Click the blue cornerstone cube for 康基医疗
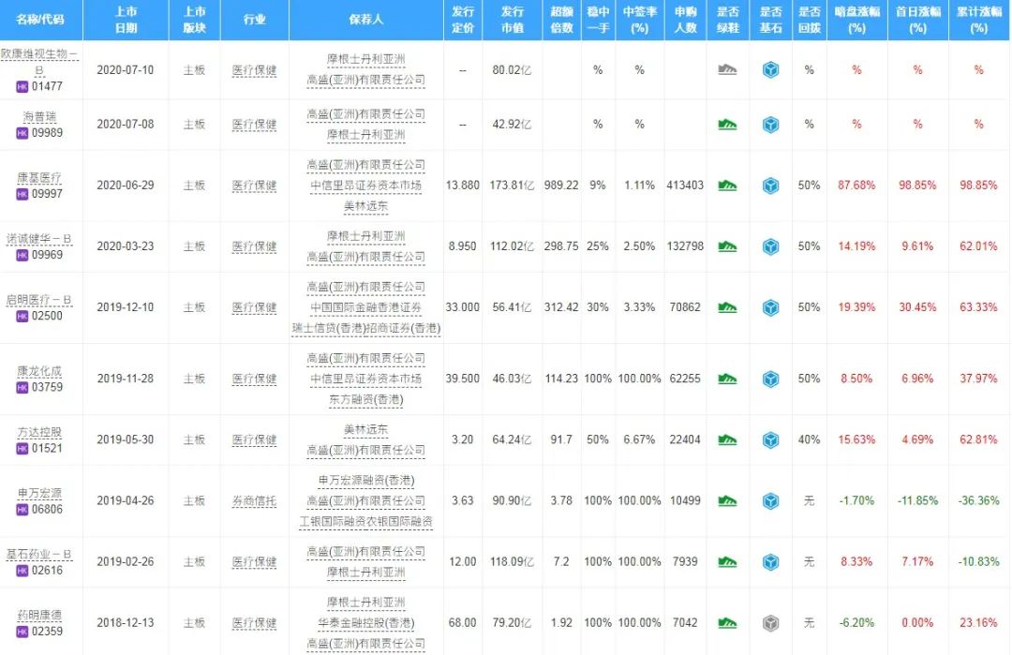Screen dimensions: 1012x655 tap(770, 186)
